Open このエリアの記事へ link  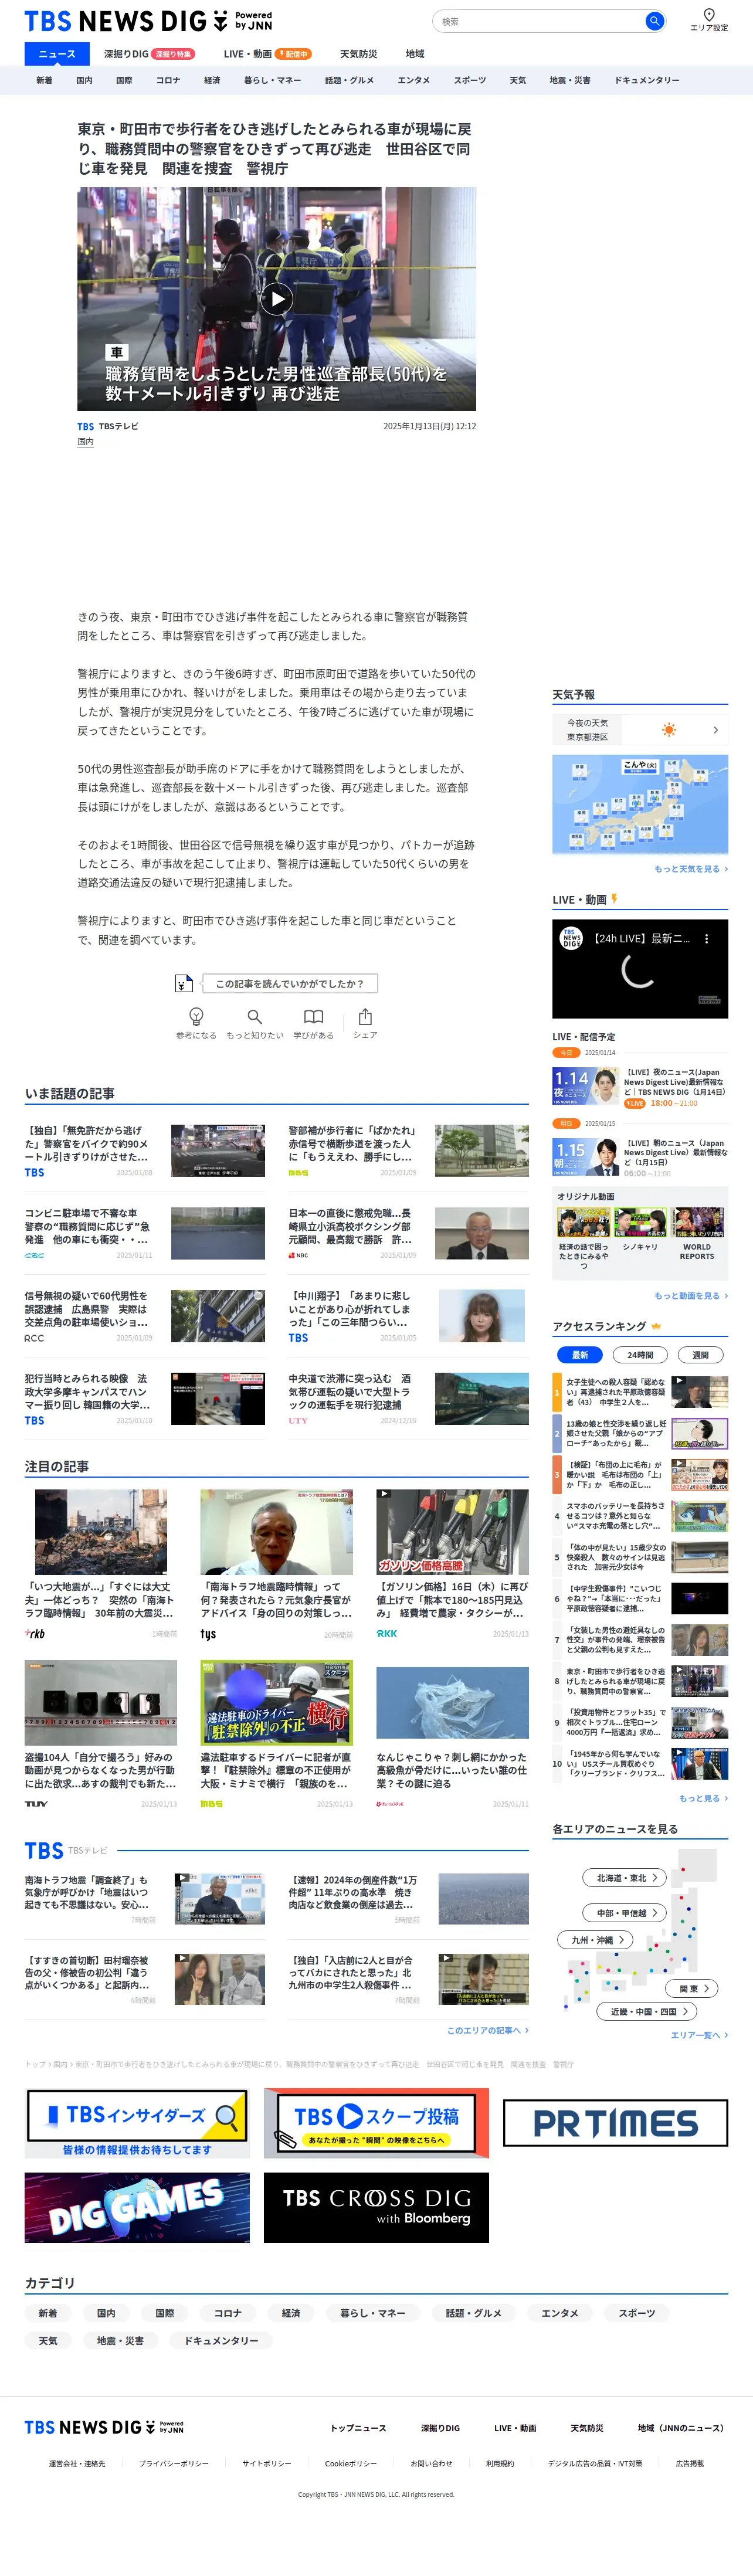point(488,2030)
